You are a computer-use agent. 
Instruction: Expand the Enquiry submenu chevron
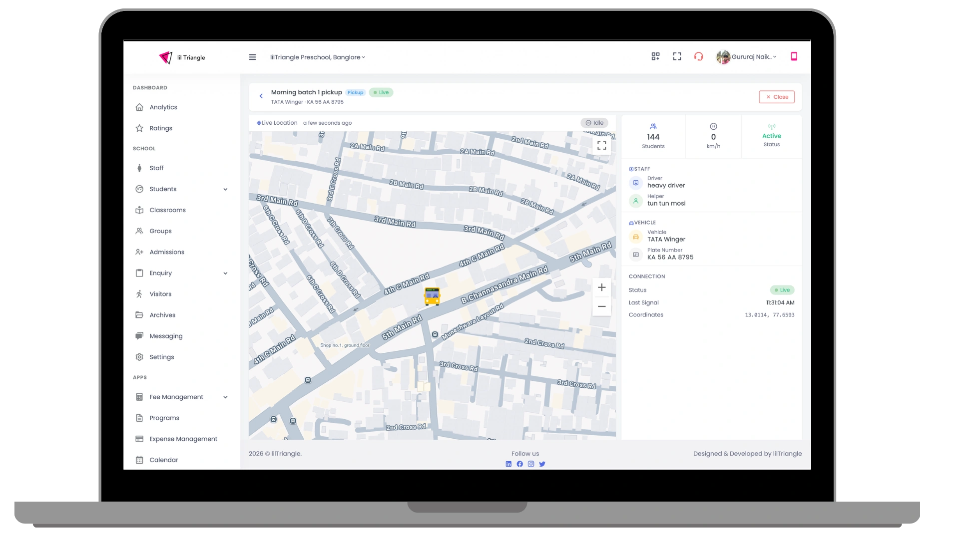click(x=225, y=273)
